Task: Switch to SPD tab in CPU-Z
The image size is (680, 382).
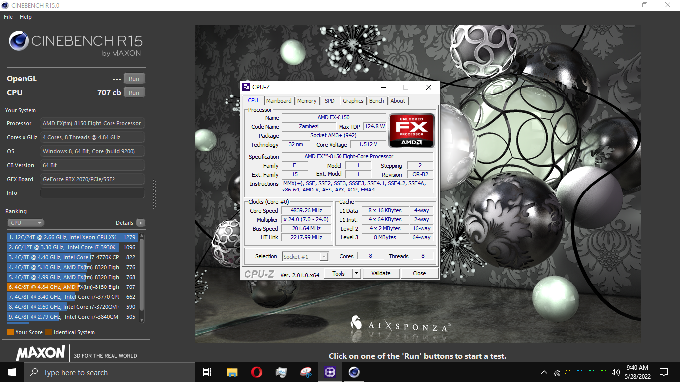Action: pos(330,101)
